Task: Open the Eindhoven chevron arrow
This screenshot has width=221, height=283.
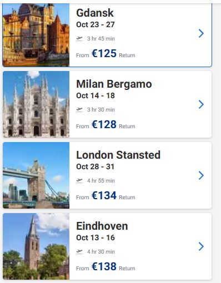Action: click(201, 246)
